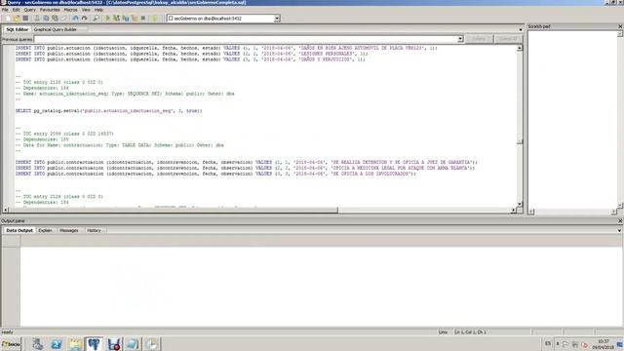The image size is (624, 351).
Task: Open the editor tab list arrow
Action: pos(521,29)
